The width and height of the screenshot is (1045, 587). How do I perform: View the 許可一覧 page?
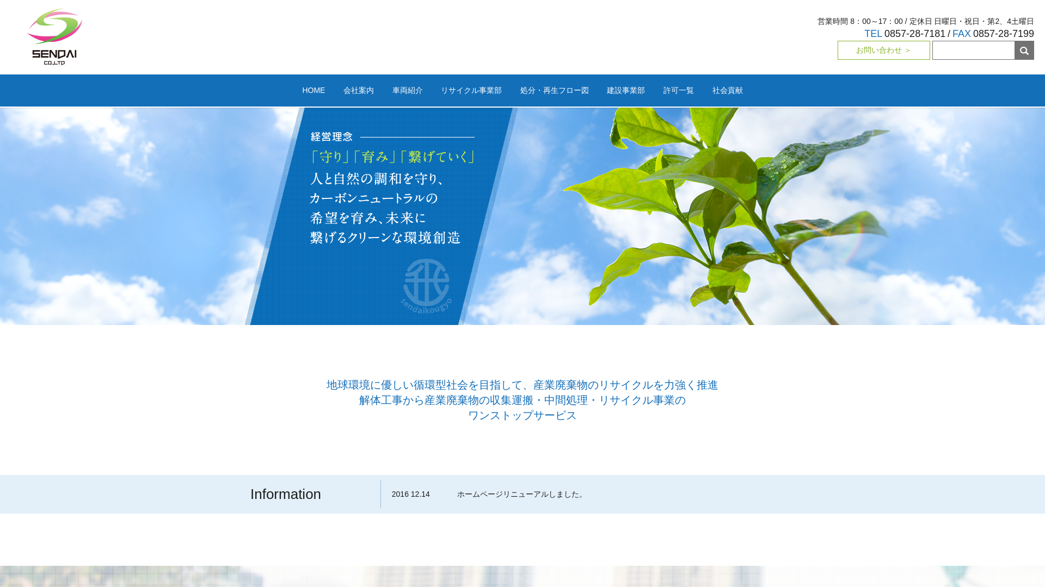[x=678, y=90]
